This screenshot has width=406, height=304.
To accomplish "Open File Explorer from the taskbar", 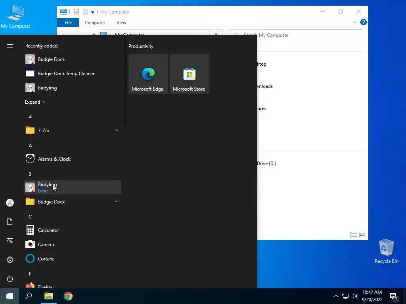I will click(48, 296).
